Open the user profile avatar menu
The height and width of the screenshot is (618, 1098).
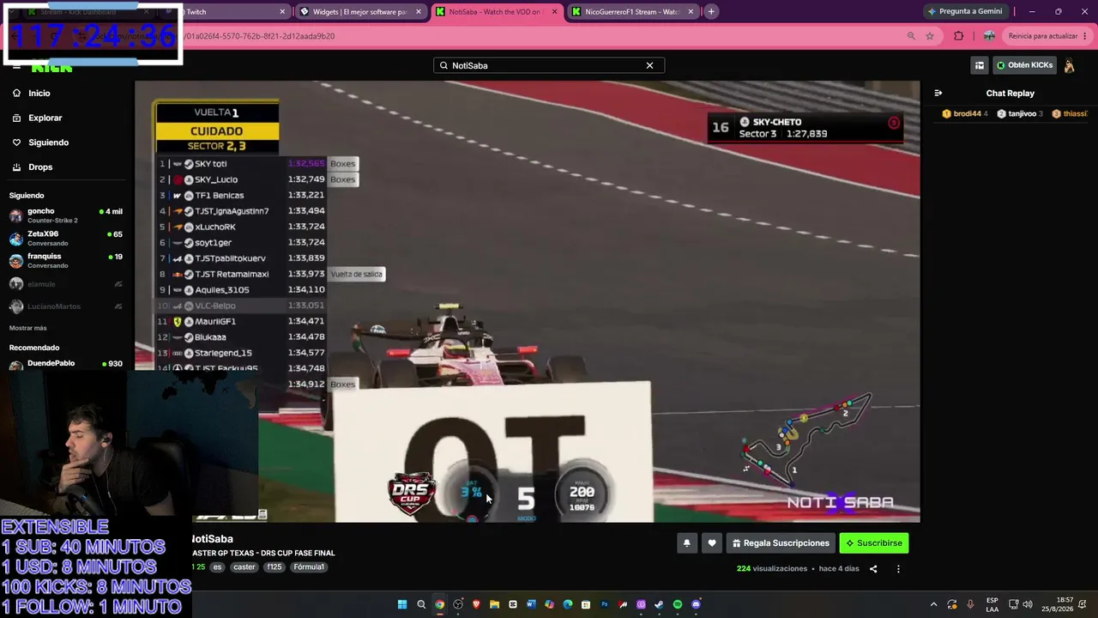(1070, 65)
